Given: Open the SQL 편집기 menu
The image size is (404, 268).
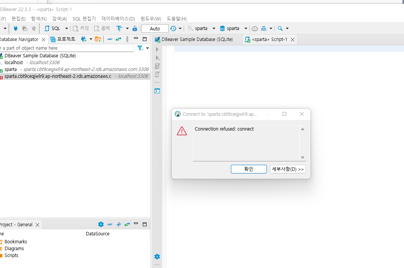Looking at the screenshot, I should pos(84,19).
